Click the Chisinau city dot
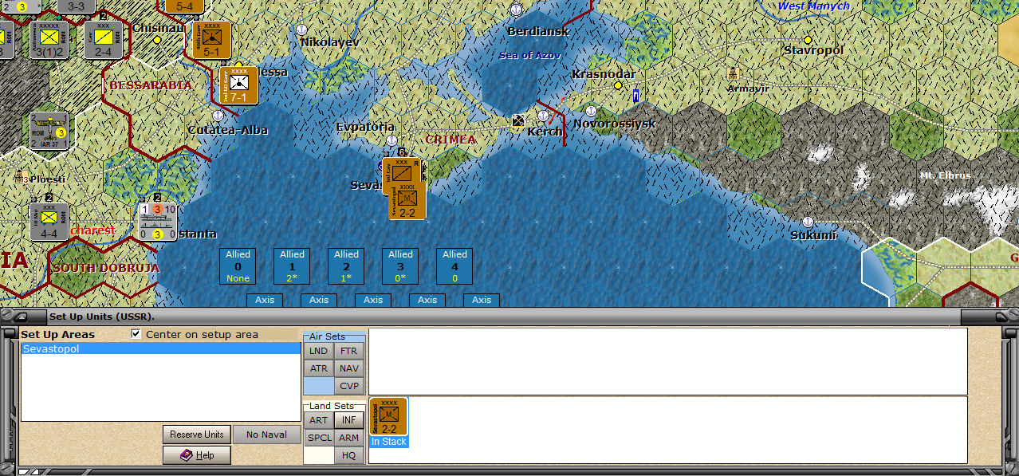The width and height of the screenshot is (1019, 476). [157, 39]
